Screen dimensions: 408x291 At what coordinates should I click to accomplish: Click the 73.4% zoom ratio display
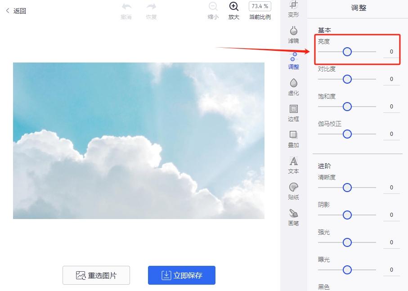(x=260, y=6)
